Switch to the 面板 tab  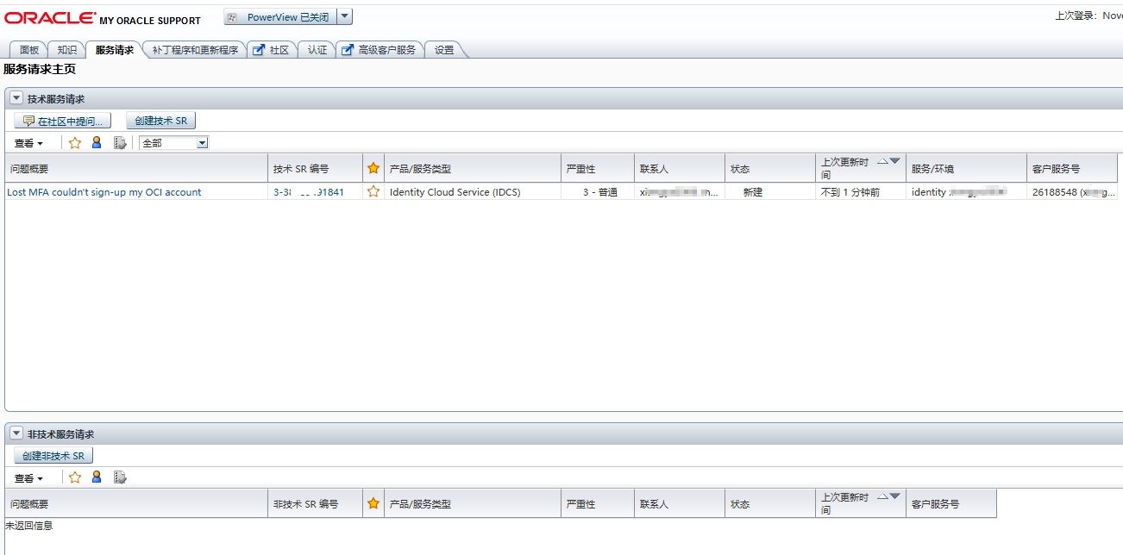[x=29, y=50]
